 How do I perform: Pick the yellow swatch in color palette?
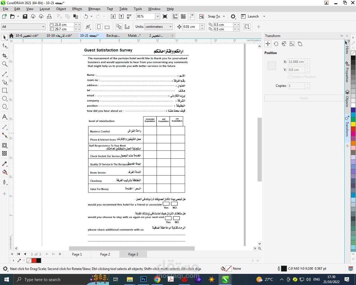pos(353,124)
